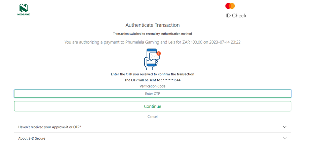
Task: Click the ID Check label
Action: coord(236,16)
